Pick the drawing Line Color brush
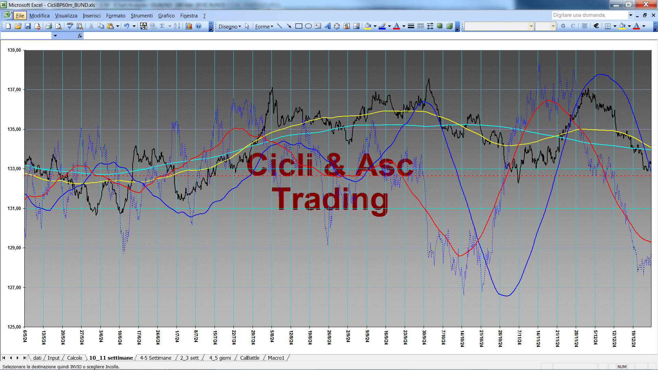658x370 pixels. click(382, 26)
